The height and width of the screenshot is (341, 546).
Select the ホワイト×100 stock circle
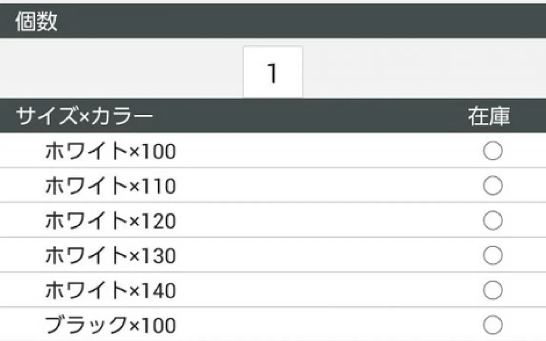[492, 151]
